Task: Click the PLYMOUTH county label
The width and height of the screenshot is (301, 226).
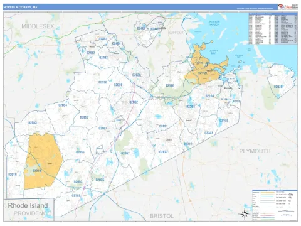Action: (255, 151)
